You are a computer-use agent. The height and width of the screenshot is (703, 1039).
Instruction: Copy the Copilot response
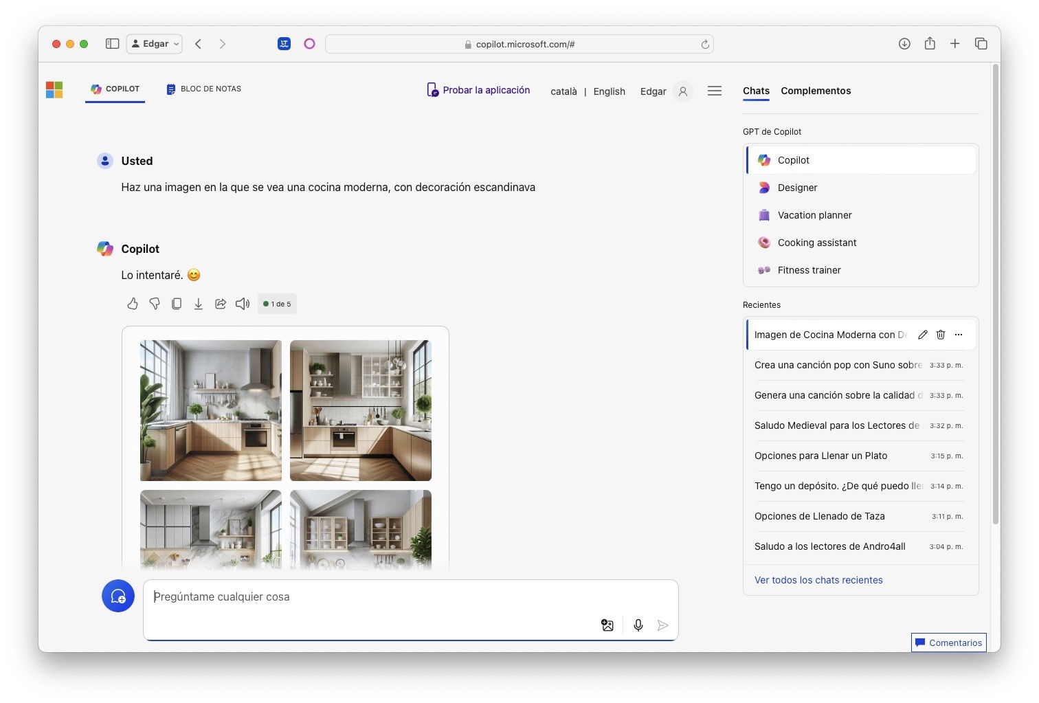pyautogui.click(x=177, y=304)
